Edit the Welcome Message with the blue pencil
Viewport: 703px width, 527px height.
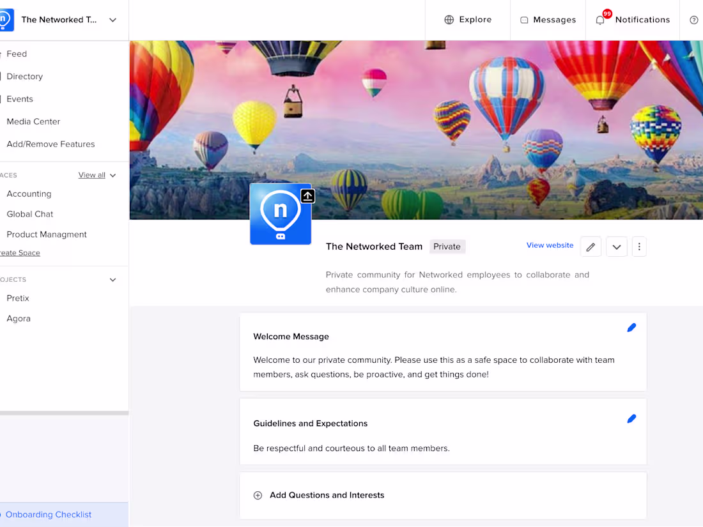(x=631, y=327)
